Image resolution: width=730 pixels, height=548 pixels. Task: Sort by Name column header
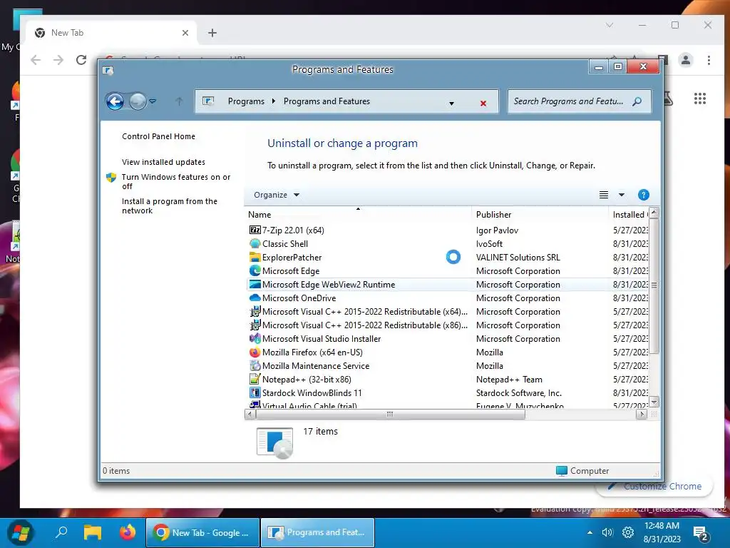pos(358,214)
